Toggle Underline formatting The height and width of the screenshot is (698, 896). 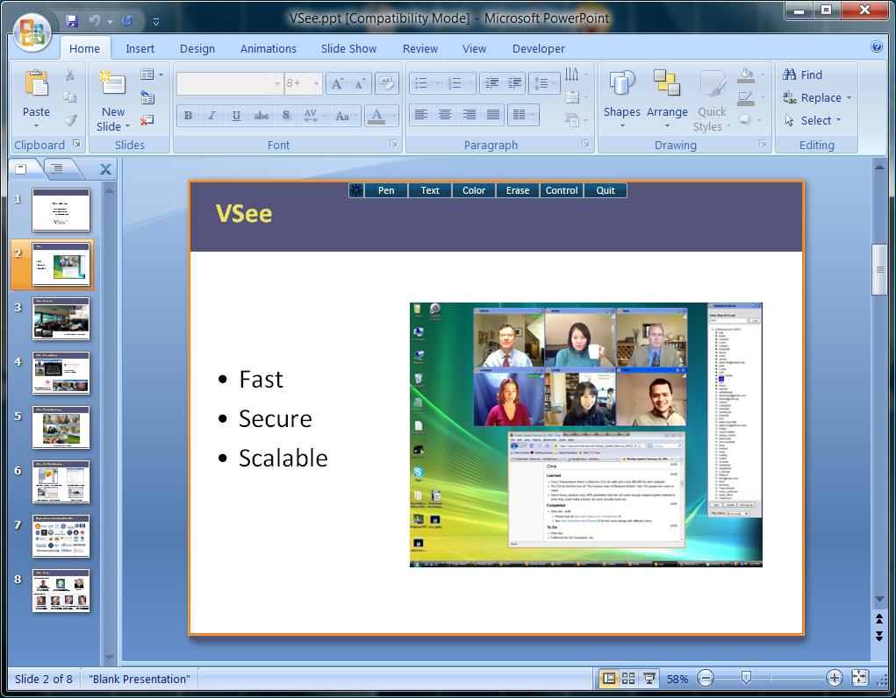click(236, 116)
